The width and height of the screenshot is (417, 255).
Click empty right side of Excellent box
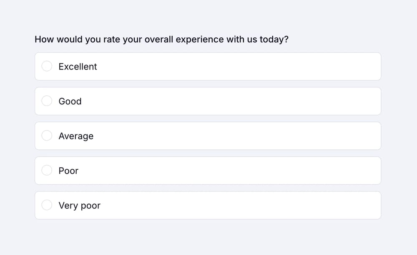click(x=334, y=67)
